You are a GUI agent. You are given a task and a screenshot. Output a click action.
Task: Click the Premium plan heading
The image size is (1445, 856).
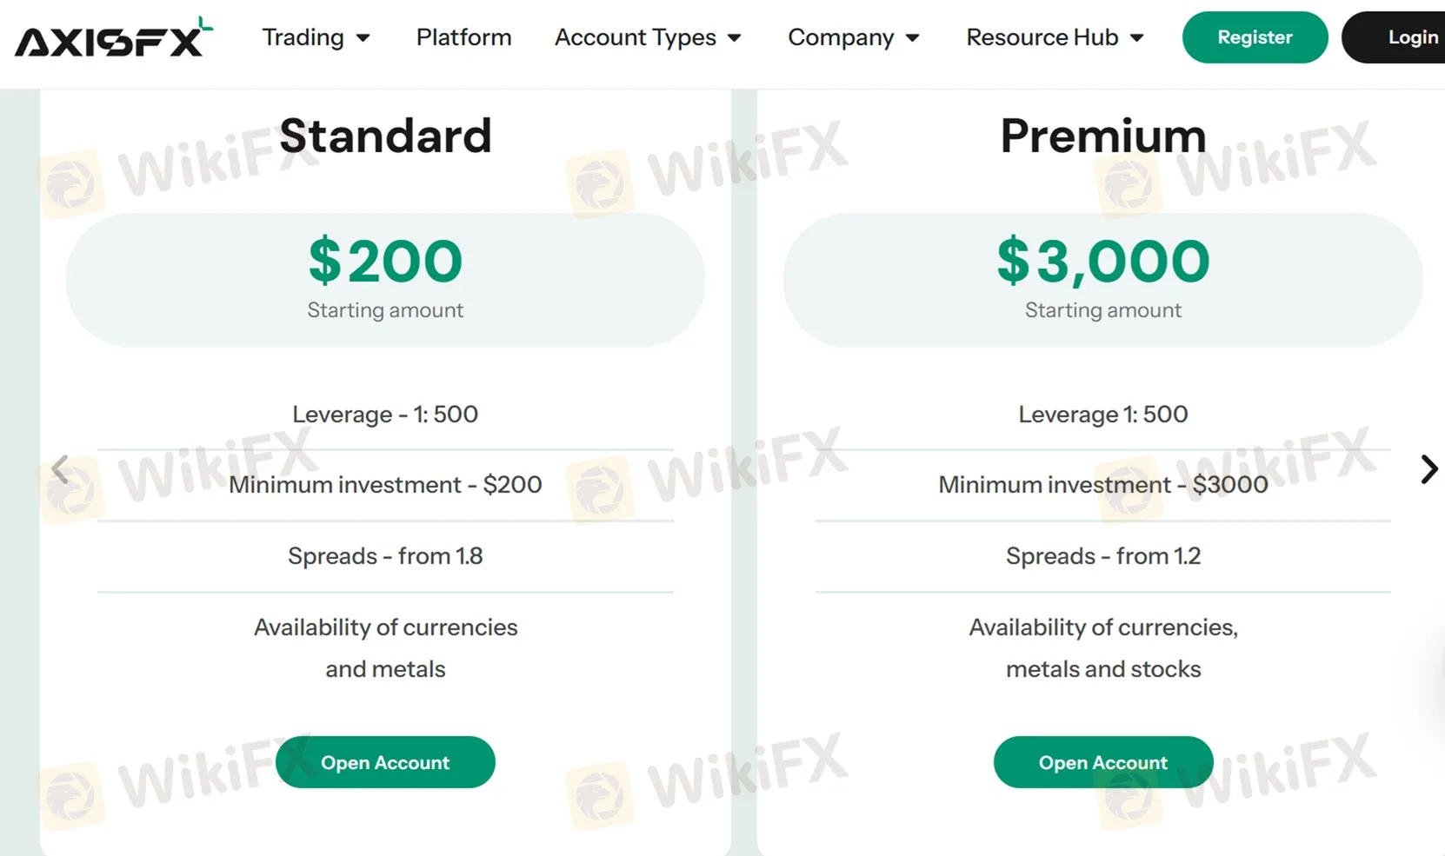pyautogui.click(x=1102, y=136)
